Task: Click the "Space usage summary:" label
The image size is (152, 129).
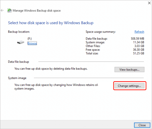Action: [x=101, y=32]
